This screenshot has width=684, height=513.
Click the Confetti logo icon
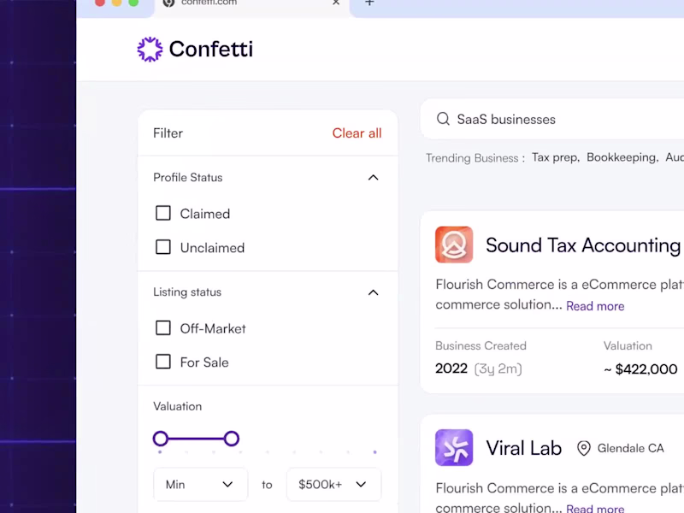150,49
